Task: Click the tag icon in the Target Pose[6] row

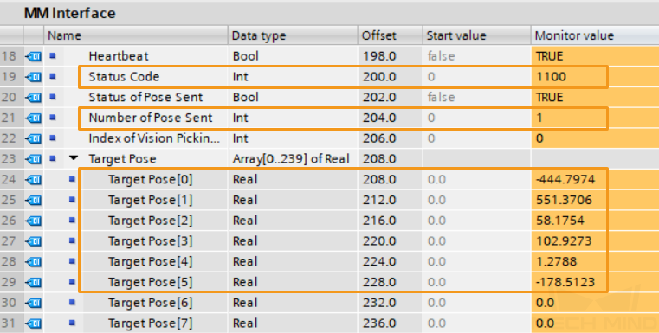Action: click(x=33, y=304)
